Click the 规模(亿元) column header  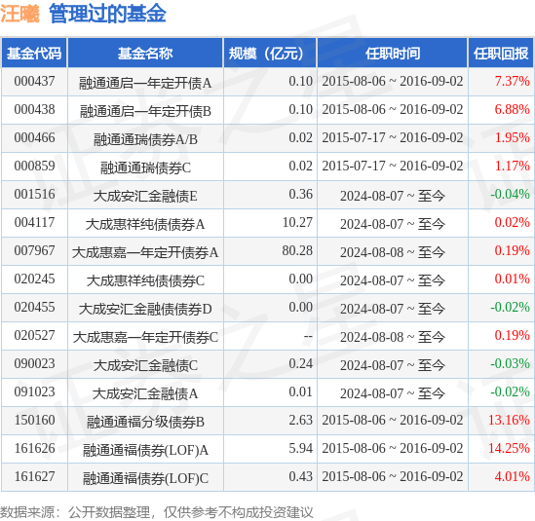coord(270,54)
